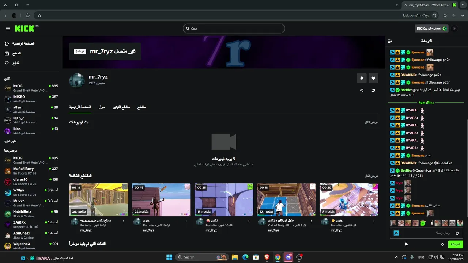The height and width of the screenshot is (263, 468).
Task: Click show all link beside popular clips
Action: 371,176
